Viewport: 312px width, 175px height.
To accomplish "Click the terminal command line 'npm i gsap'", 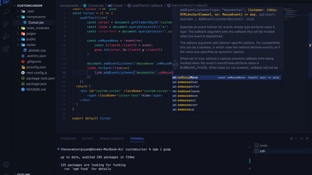I will pyautogui.click(x=161, y=149).
